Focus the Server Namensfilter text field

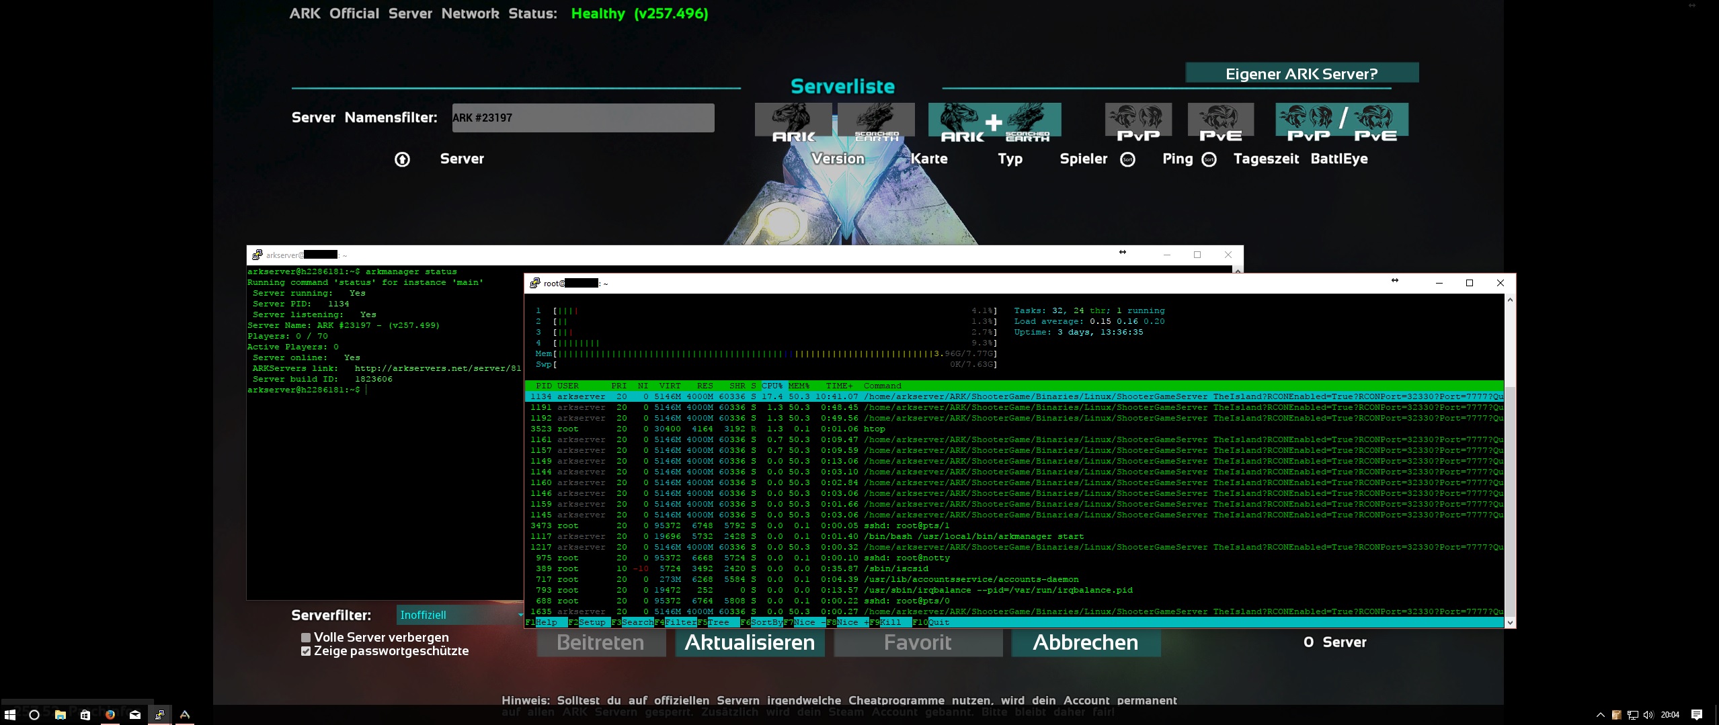583,118
